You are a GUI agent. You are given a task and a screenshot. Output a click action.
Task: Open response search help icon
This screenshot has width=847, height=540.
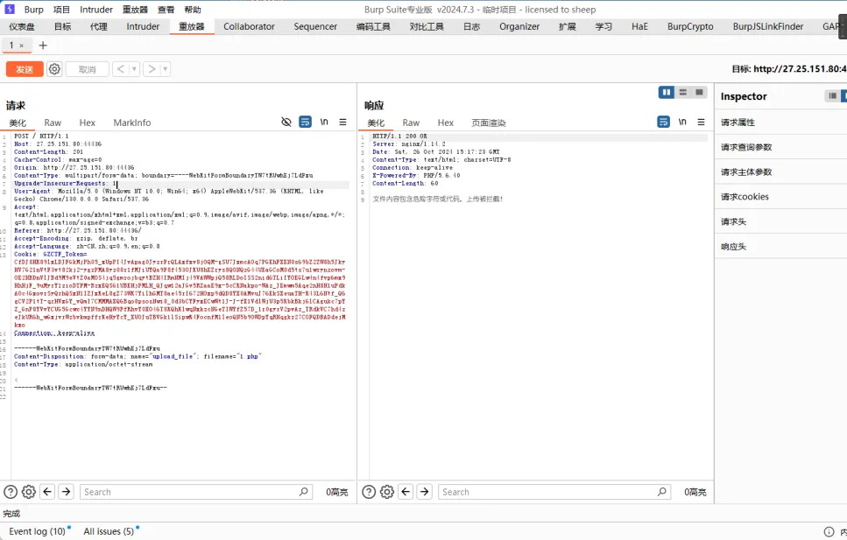[369, 492]
